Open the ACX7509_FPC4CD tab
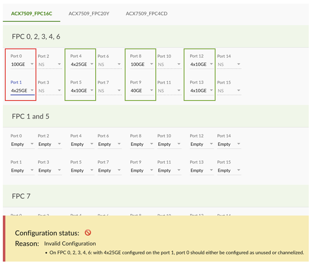The width and height of the screenshot is (312, 264). pyautogui.click(x=147, y=14)
